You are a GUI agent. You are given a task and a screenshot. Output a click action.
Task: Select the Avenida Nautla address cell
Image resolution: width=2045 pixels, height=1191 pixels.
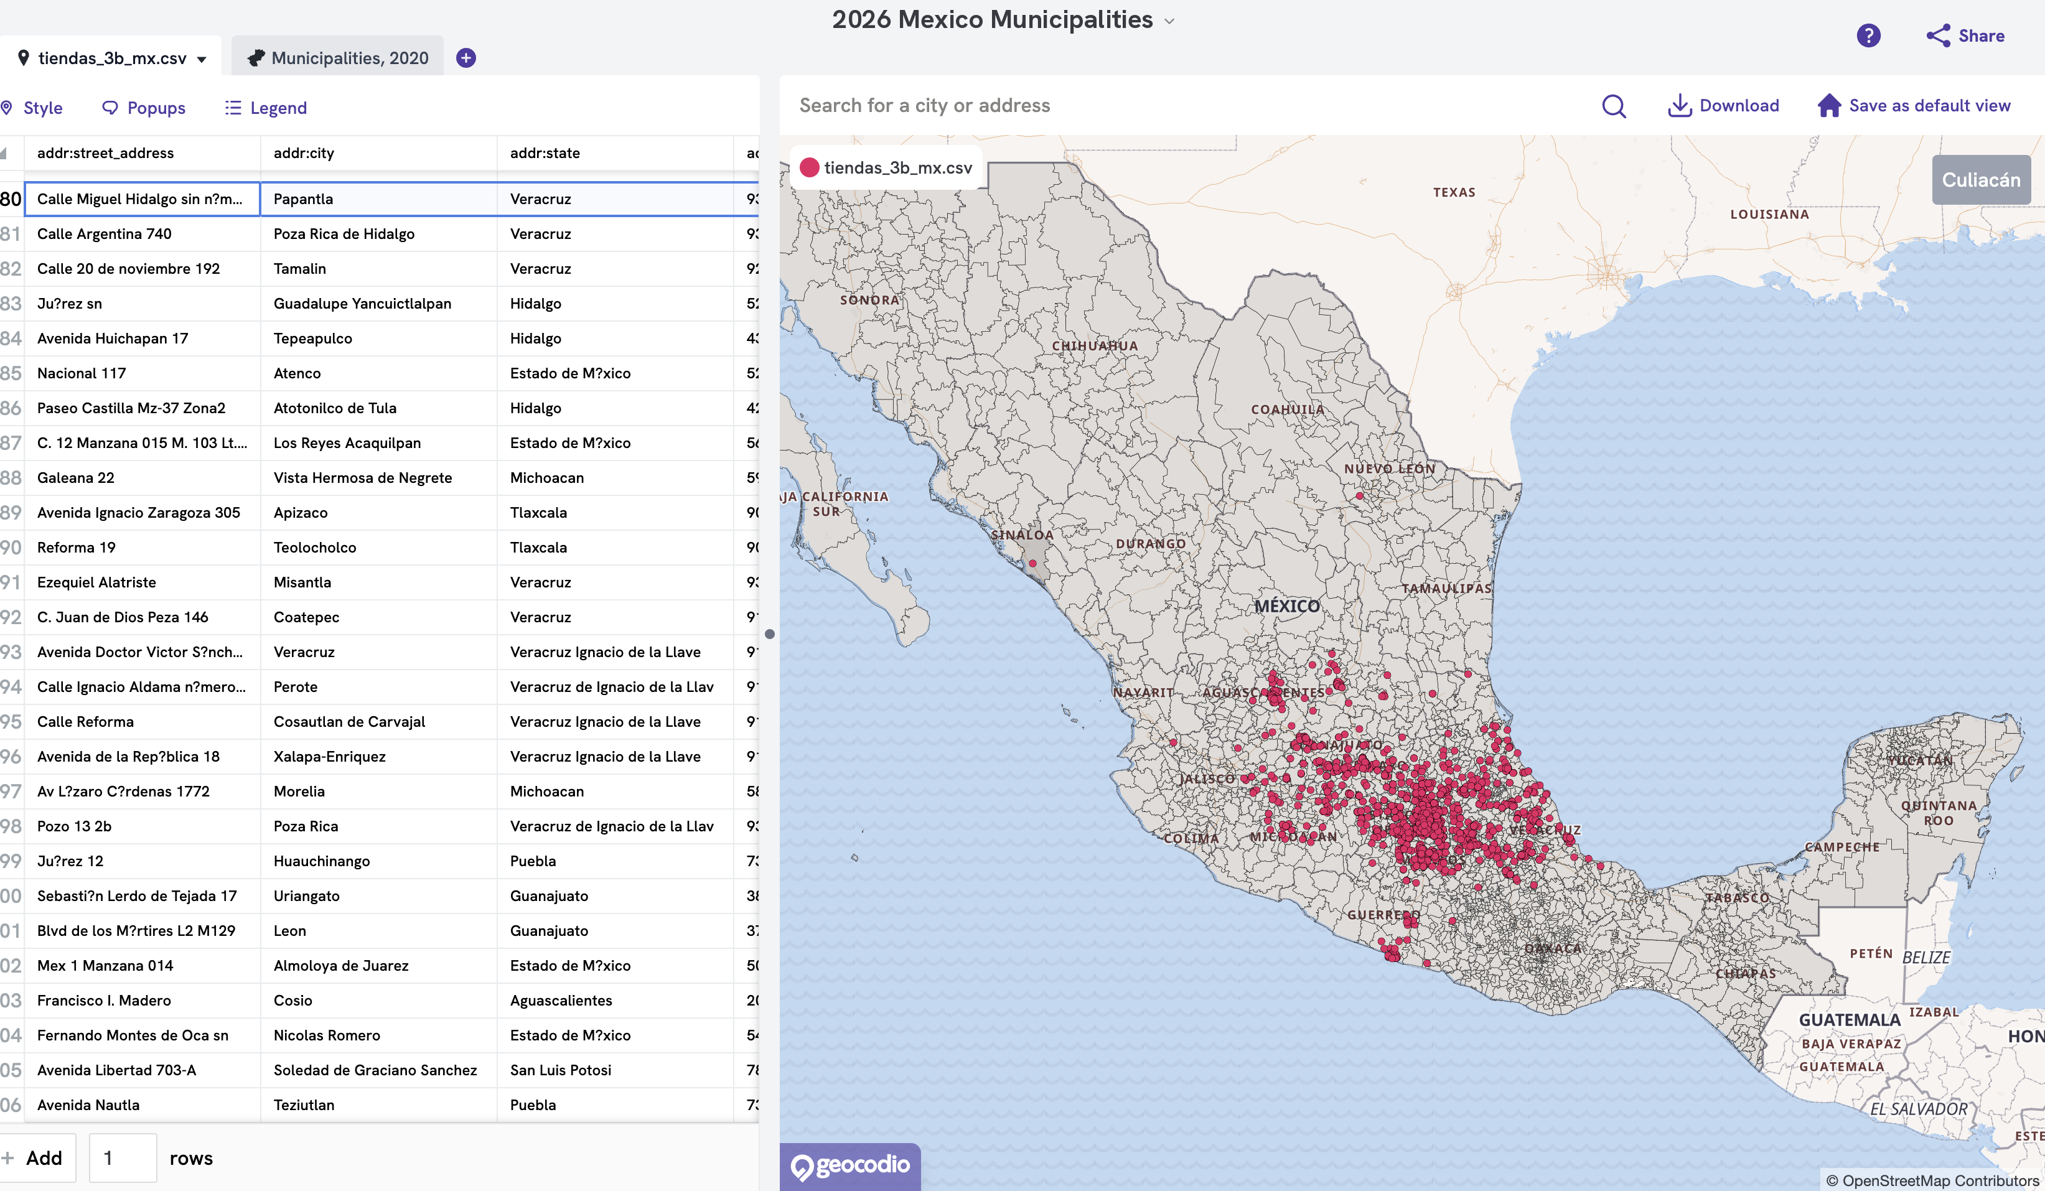pyautogui.click(x=142, y=1105)
